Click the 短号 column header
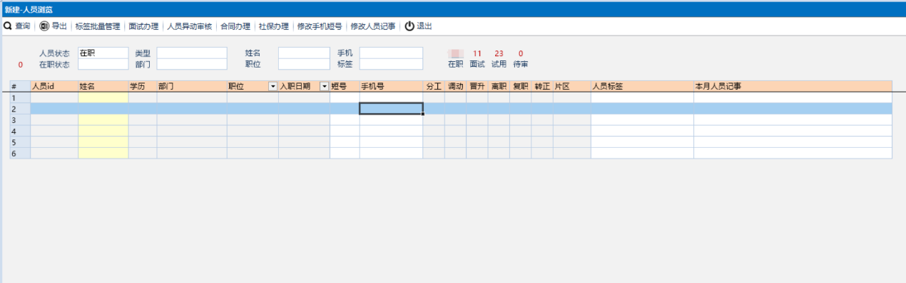The height and width of the screenshot is (283, 906). (345, 86)
